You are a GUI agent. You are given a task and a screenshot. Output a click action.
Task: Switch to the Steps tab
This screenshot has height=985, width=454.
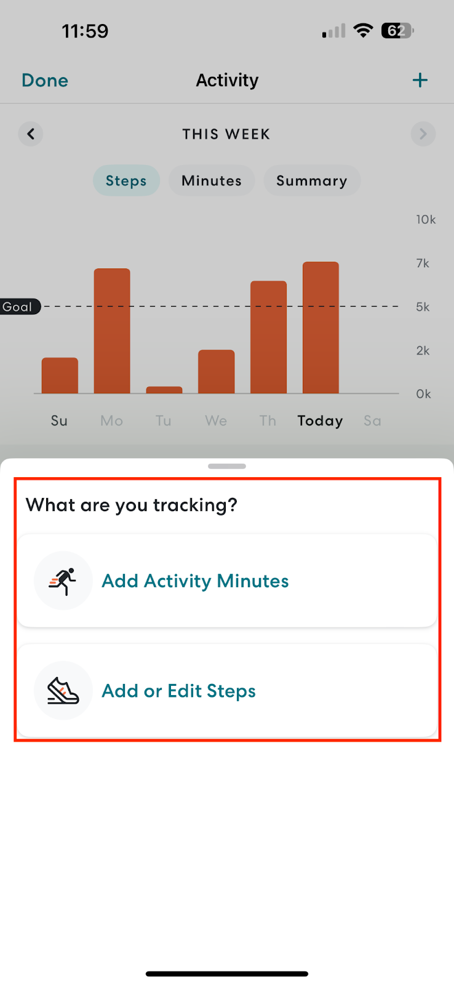(x=126, y=180)
